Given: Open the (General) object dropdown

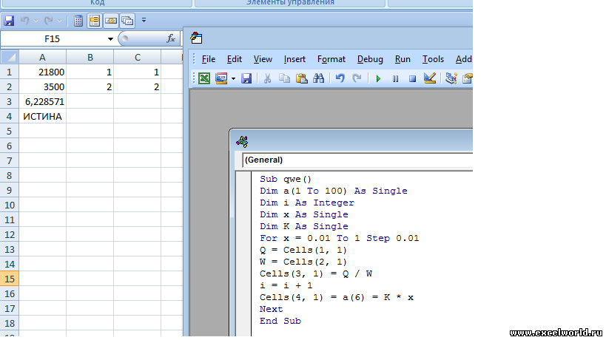Looking at the screenshot, I should point(355,160).
